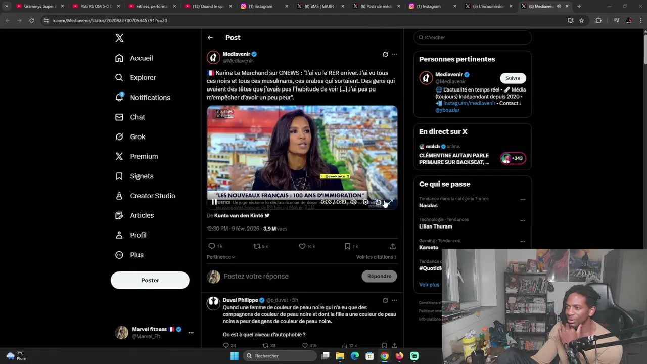The height and width of the screenshot is (364, 647).
Task: Reply to the Mediavenir post, 1 k
Action: point(215,246)
